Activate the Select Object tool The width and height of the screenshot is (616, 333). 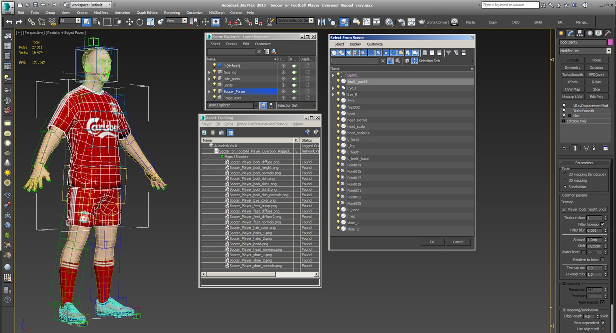(87, 22)
